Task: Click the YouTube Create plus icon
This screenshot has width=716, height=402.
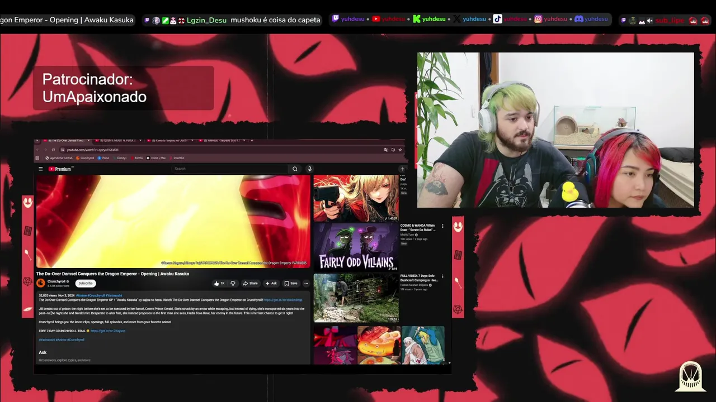Action: coord(403,169)
